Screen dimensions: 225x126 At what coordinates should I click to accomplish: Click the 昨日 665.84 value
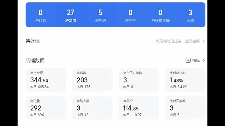[x=39, y=87]
